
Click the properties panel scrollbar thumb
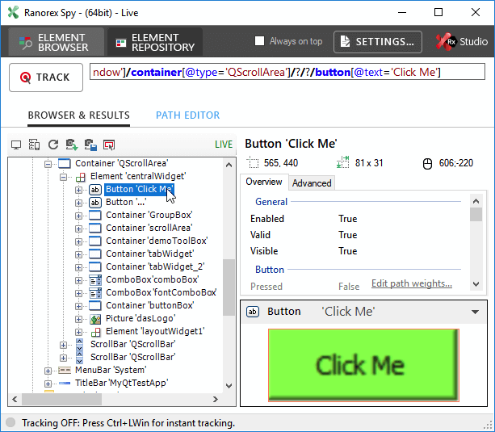pos(476,215)
